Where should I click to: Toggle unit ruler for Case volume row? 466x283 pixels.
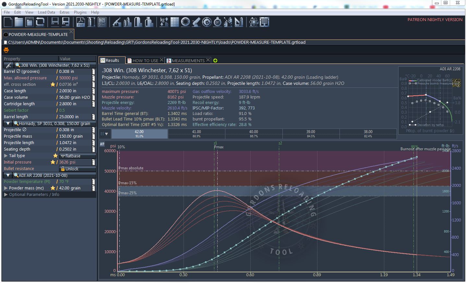(93, 97)
